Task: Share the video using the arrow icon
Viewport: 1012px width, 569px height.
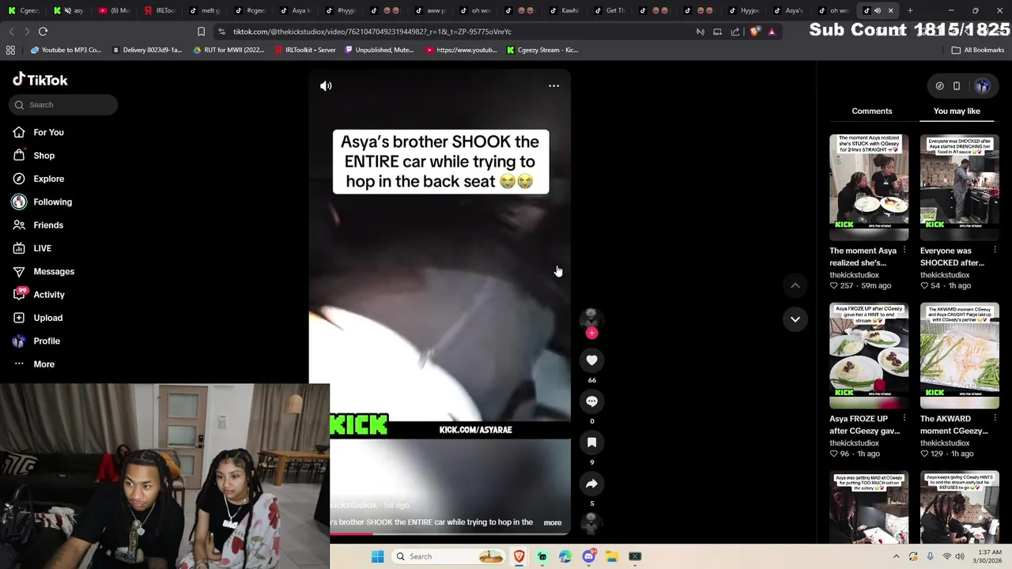Action: 591,484
